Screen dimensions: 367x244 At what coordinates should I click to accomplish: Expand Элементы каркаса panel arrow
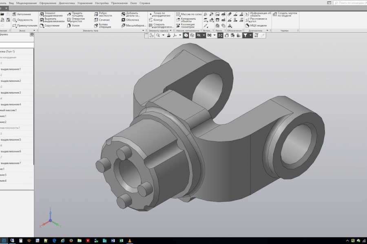click(170, 30)
